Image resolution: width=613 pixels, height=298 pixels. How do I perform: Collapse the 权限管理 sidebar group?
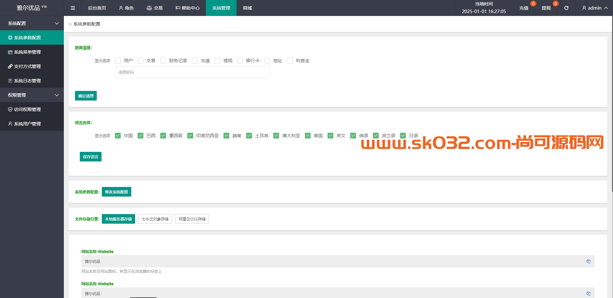click(x=32, y=95)
